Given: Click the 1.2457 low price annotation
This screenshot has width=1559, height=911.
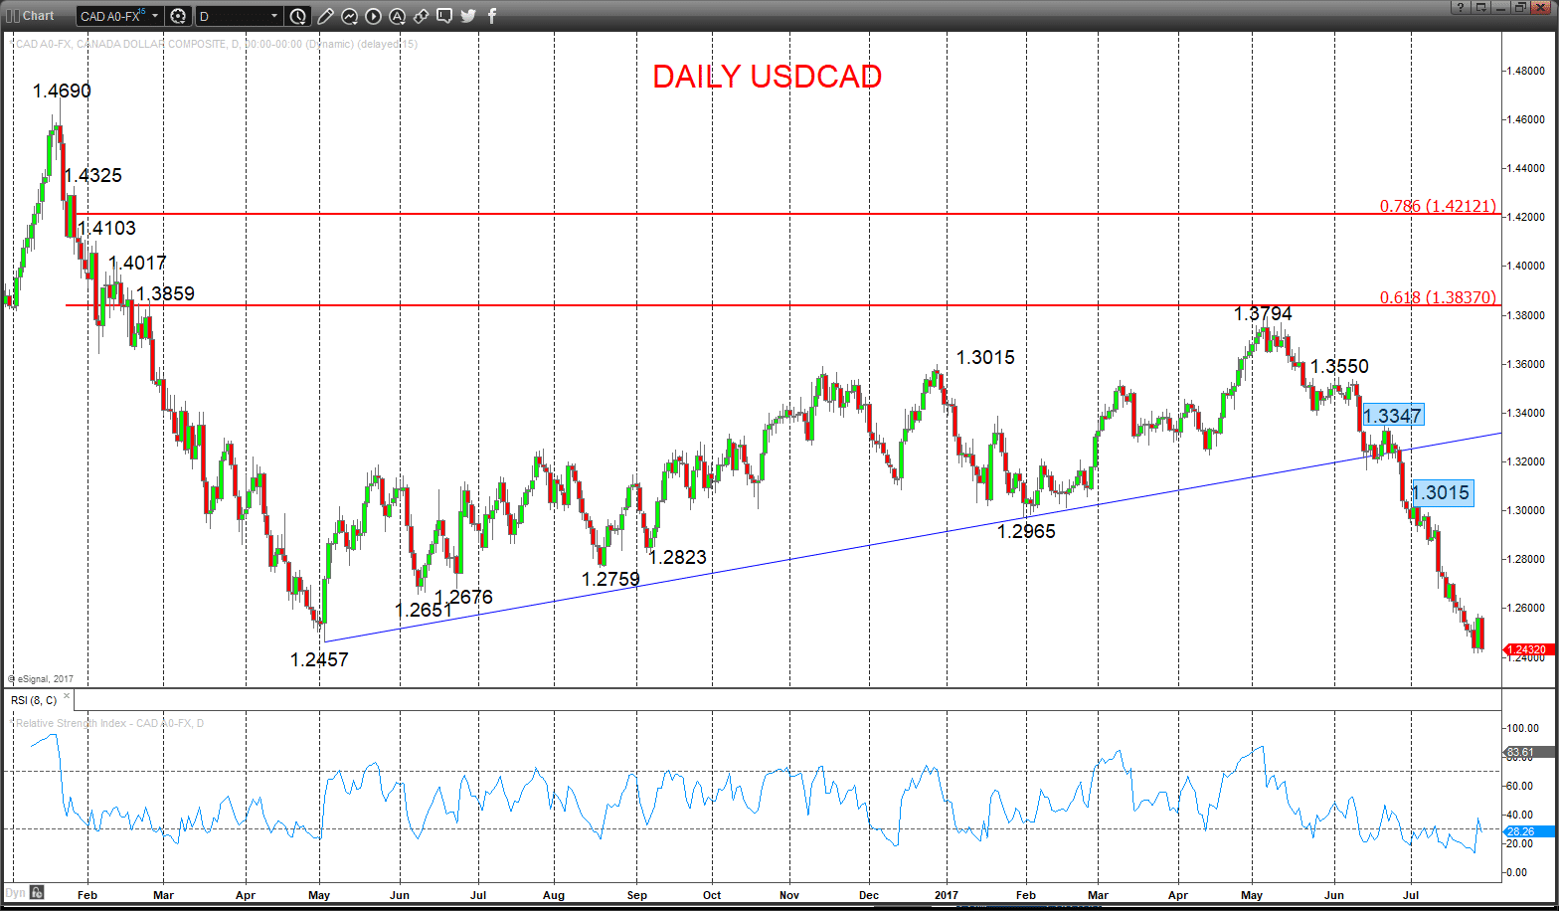Looking at the screenshot, I should [x=319, y=659].
